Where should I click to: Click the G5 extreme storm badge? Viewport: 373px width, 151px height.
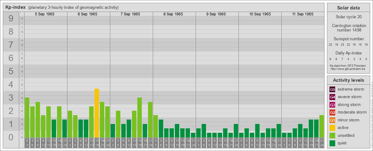click(332, 90)
